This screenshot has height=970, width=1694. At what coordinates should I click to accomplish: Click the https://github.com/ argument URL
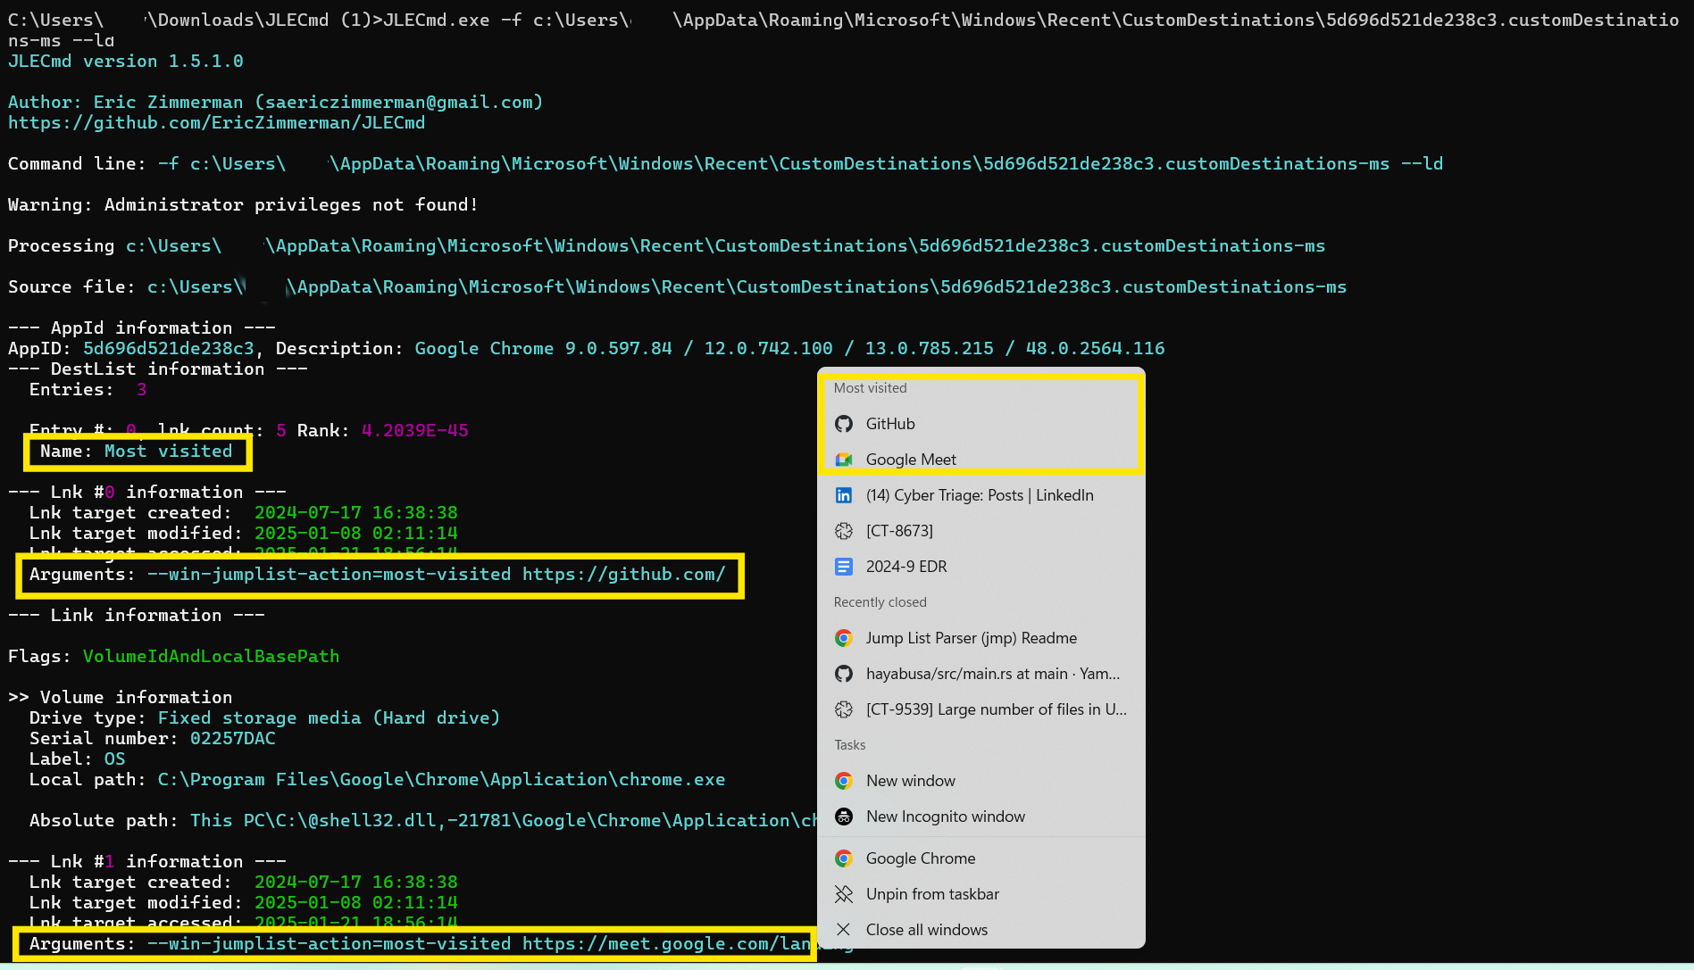tap(624, 574)
